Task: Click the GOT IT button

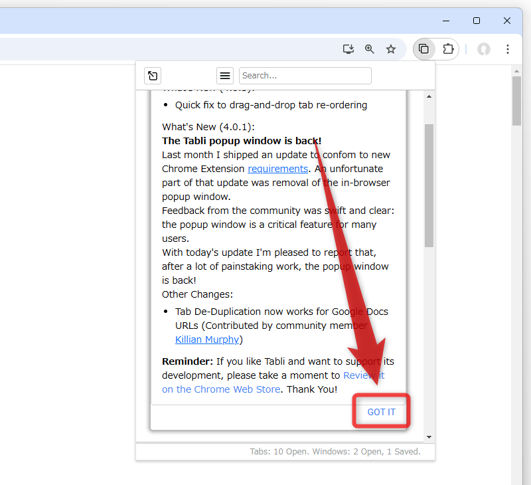Action: click(x=381, y=412)
